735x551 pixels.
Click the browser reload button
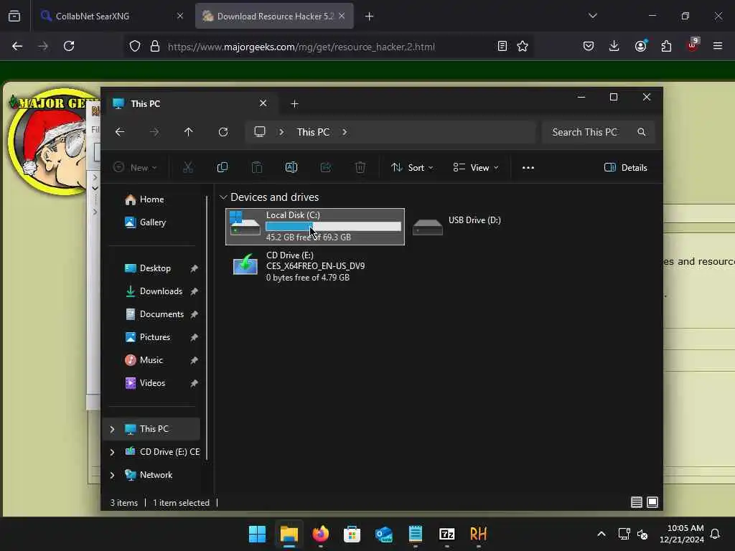pos(69,46)
